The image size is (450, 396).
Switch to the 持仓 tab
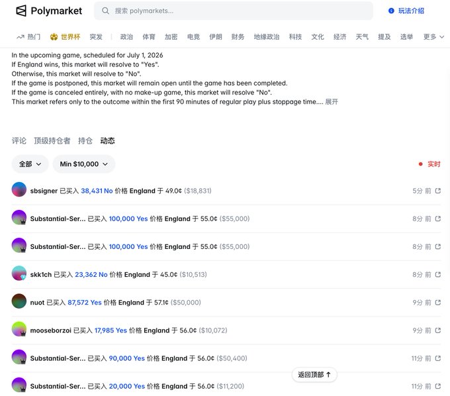[x=85, y=140]
